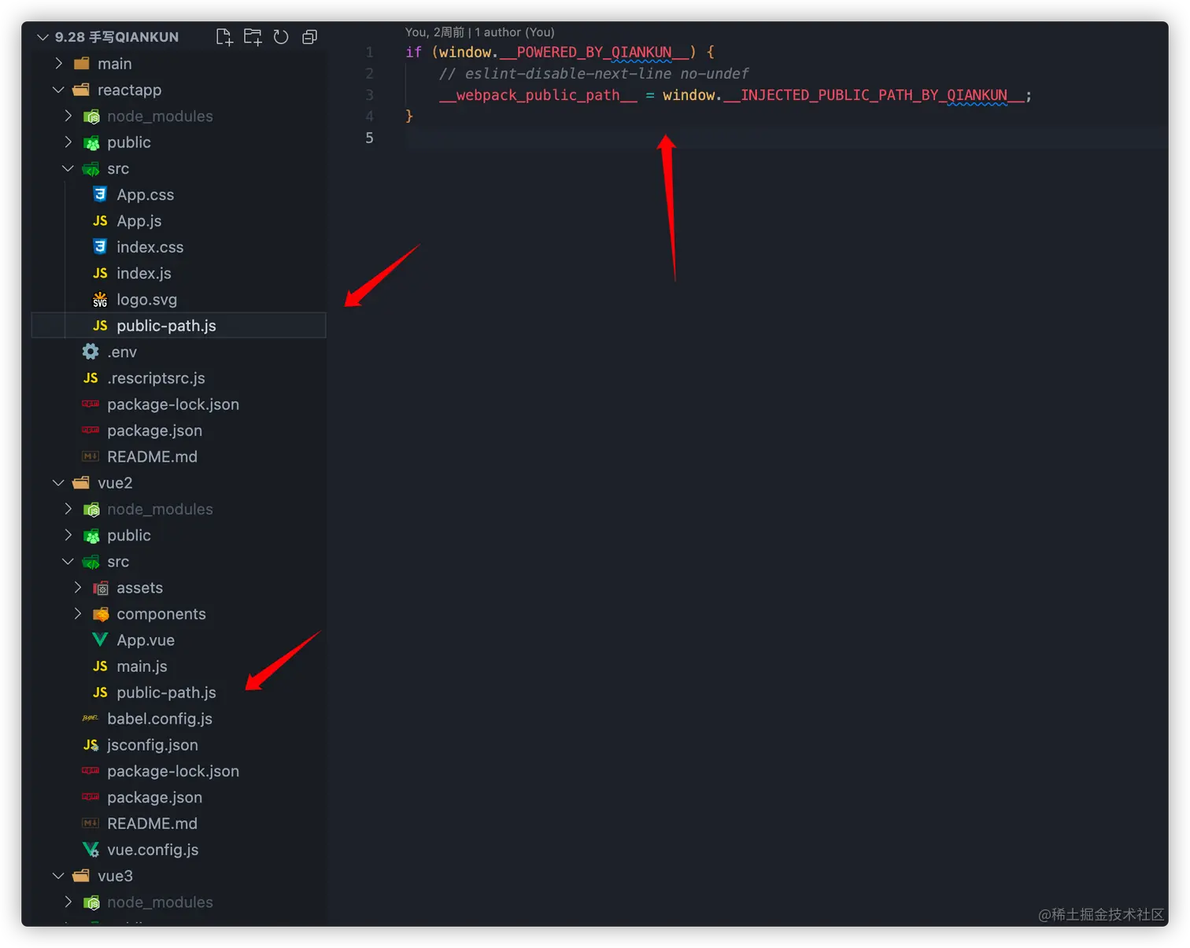Collapse the reactapp folder chevron
The width and height of the screenshot is (1190, 948).
[58, 90]
